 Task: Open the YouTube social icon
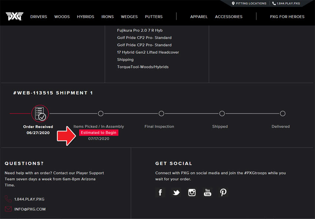[x=208, y=192]
